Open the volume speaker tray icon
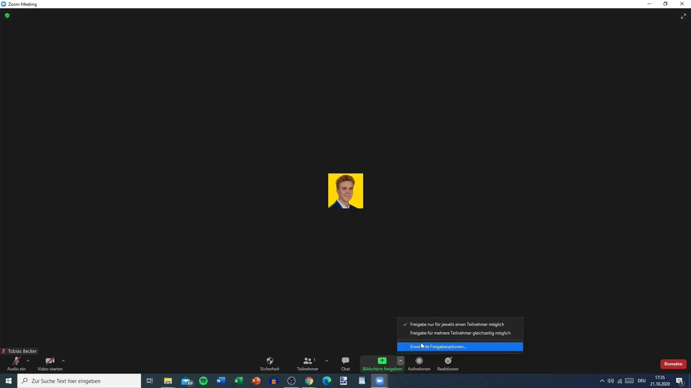This screenshot has width=691, height=388. 611,381
